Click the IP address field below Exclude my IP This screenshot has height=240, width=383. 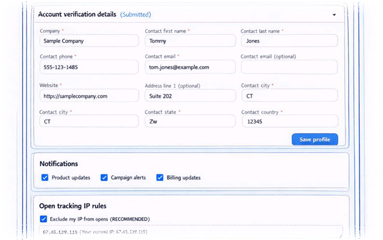tap(191, 231)
